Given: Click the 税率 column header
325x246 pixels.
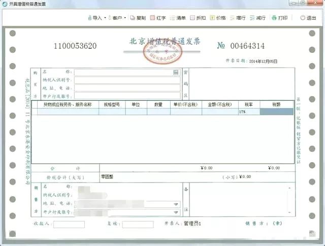Looking at the screenshot, I should point(249,105).
